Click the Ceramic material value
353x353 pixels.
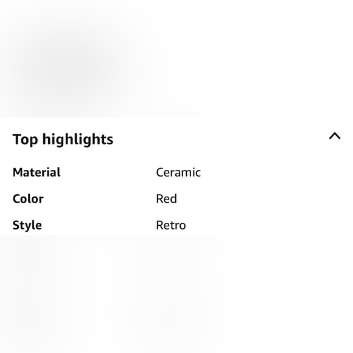tap(178, 173)
